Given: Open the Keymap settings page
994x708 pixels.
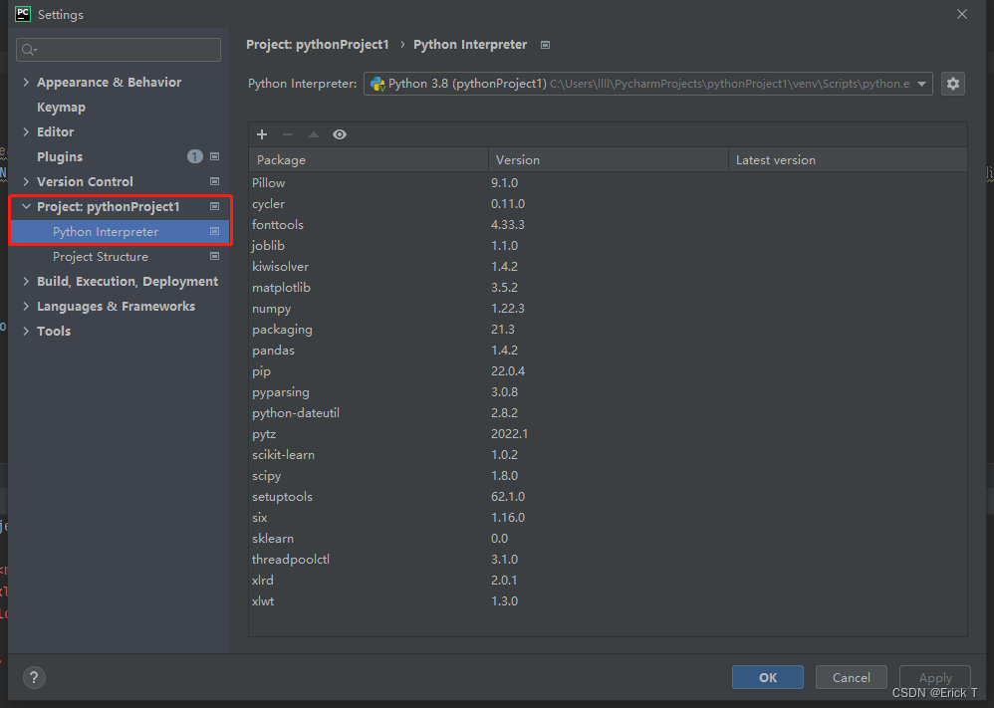Looking at the screenshot, I should coord(61,108).
